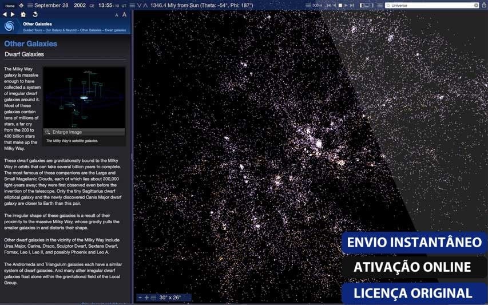Open the viewing location options menu
Image resolution: width=488 pixels, height=305 pixels.
click(132, 5)
